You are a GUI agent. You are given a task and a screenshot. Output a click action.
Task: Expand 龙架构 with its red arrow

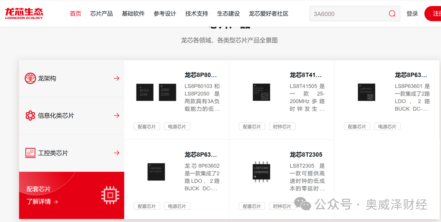click(x=116, y=78)
